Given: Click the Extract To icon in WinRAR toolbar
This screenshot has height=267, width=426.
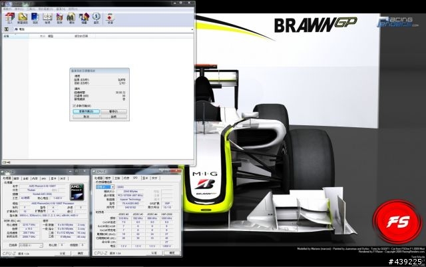Looking at the screenshot, I should pos(22,18).
